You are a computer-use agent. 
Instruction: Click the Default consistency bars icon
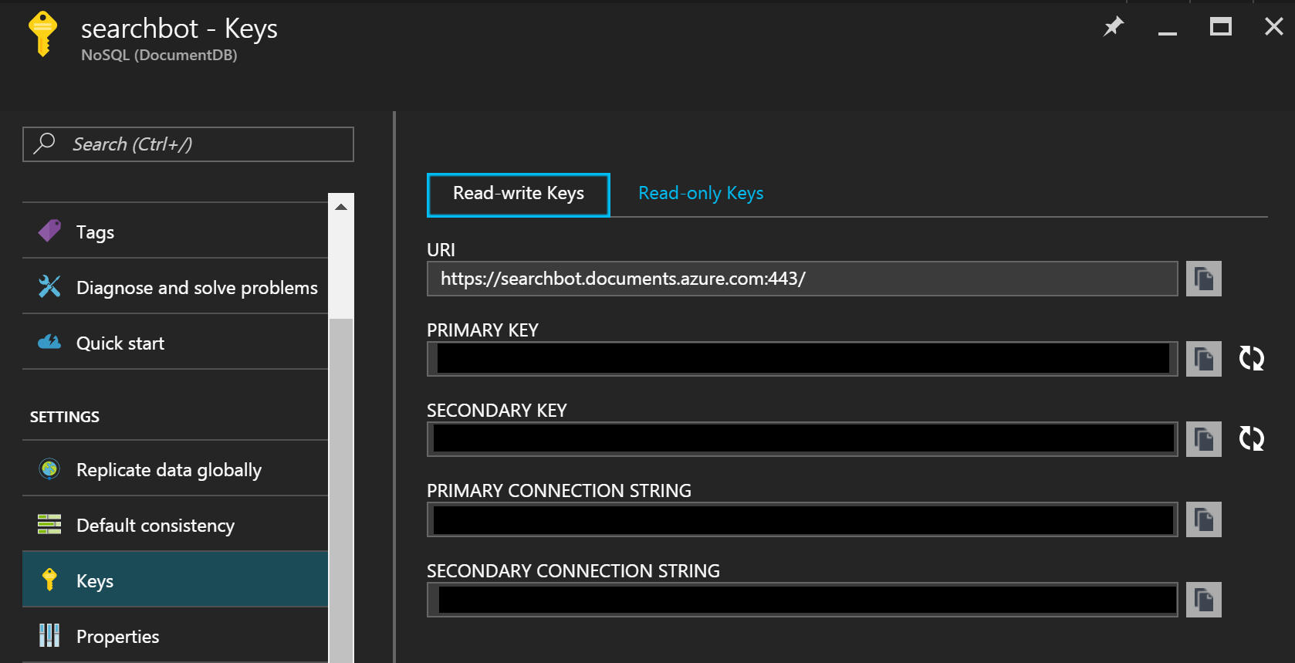click(x=49, y=524)
